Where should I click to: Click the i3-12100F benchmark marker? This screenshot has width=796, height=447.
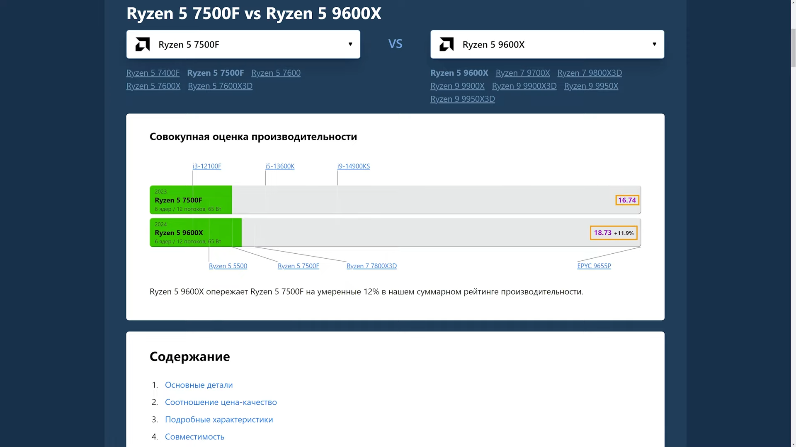point(206,166)
